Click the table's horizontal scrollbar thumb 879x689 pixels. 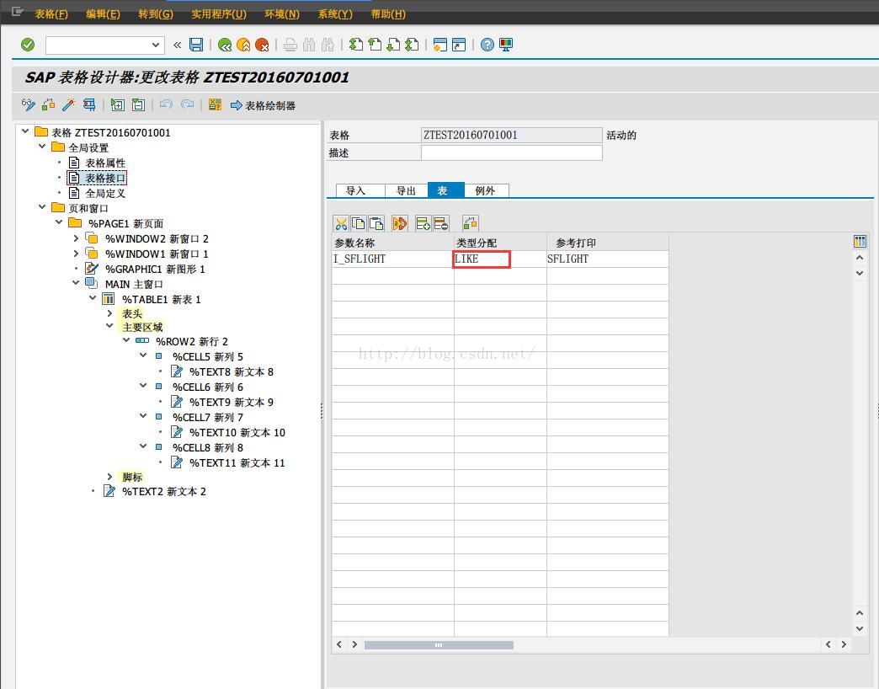[x=439, y=644]
